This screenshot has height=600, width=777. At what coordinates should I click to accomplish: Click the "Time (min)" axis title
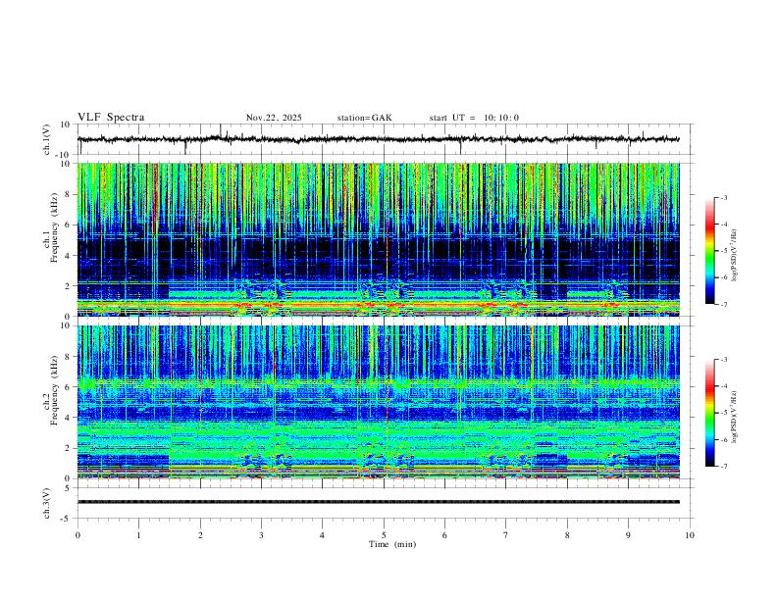tap(392, 544)
